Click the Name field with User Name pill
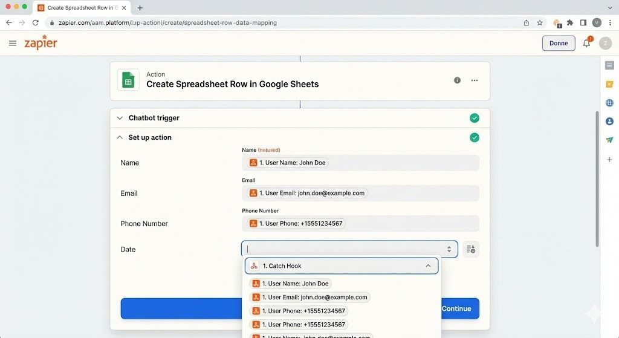Viewport: 619px width, 338px height. coord(360,163)
